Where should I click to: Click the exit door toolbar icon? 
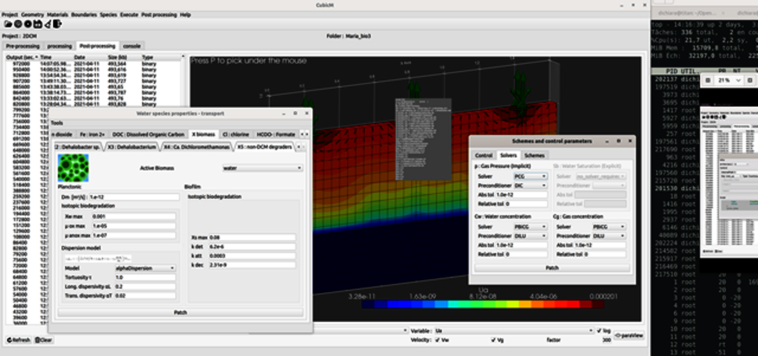point(57,24)
